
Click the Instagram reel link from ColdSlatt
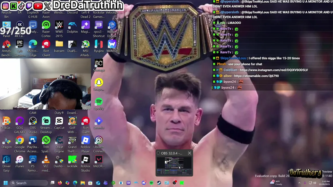click(x=274, y=70)
